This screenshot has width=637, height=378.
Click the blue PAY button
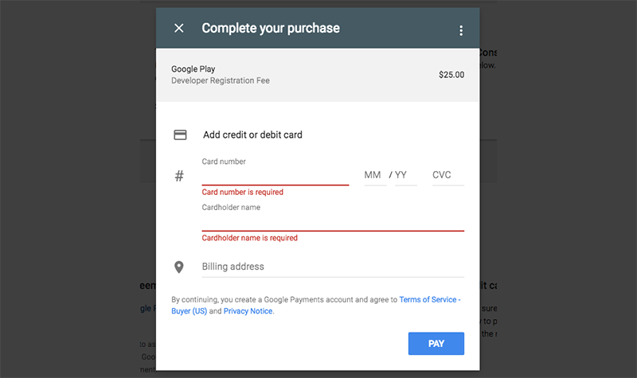pos(436,344)
